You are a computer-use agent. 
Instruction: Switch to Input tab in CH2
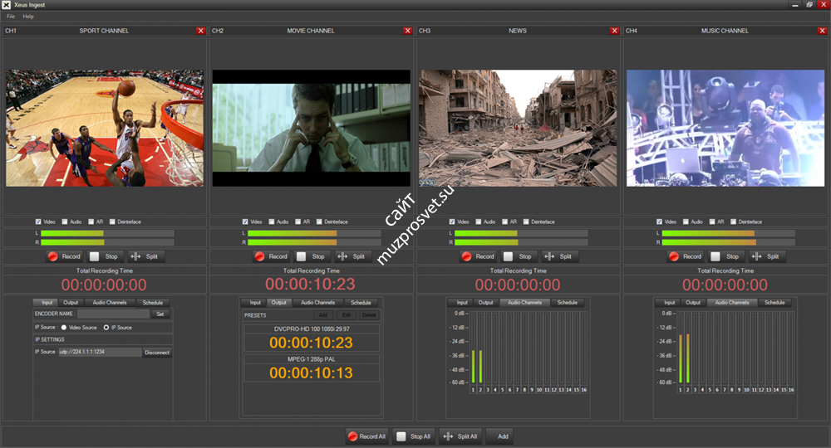pos(255,303)
